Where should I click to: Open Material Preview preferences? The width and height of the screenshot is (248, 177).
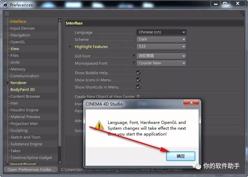[x=25, y=117]
